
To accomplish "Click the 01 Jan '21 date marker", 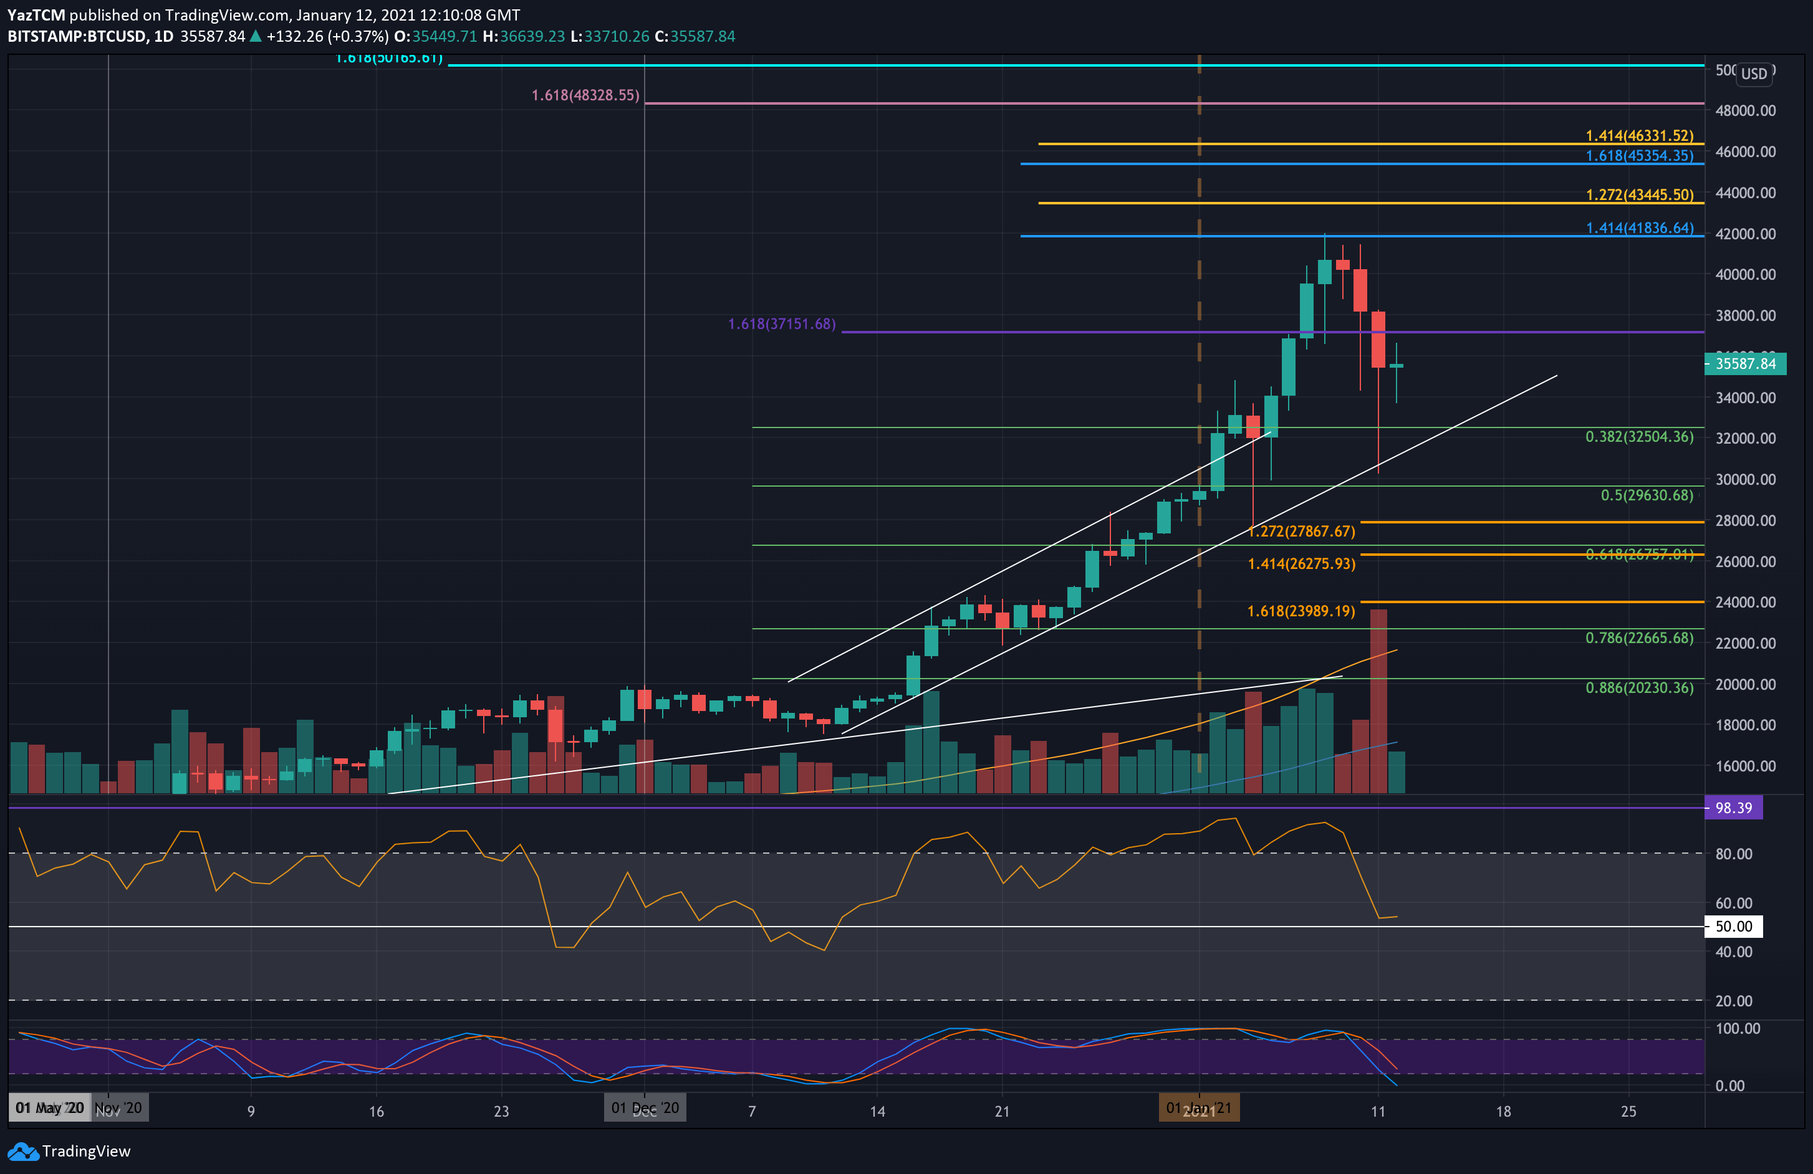I will [x=1199, y=1108].
